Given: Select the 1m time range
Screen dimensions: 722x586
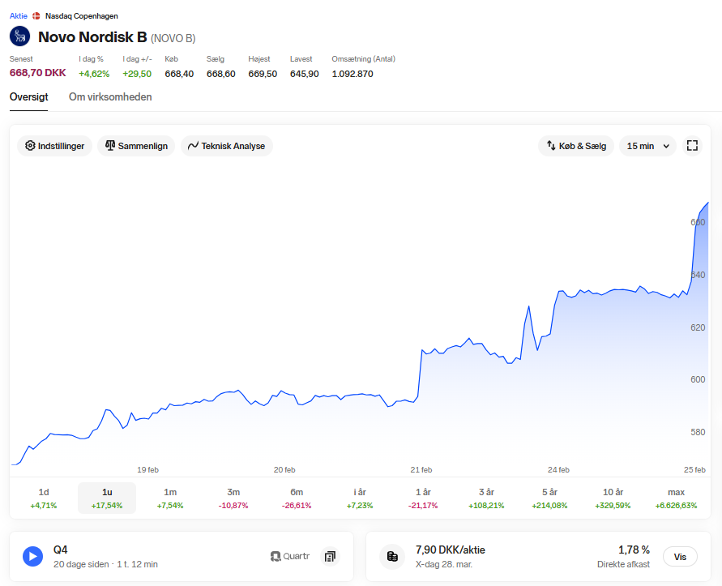Looking at the screenshot, I should tap(170, 498).
